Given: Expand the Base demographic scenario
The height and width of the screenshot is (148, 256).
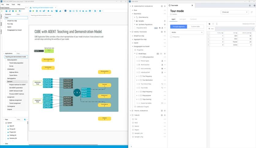Looking at the screenshot, I should (133, 10).
